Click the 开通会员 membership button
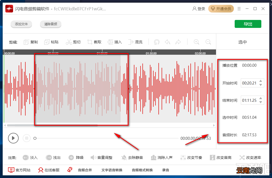 (221, 9)
